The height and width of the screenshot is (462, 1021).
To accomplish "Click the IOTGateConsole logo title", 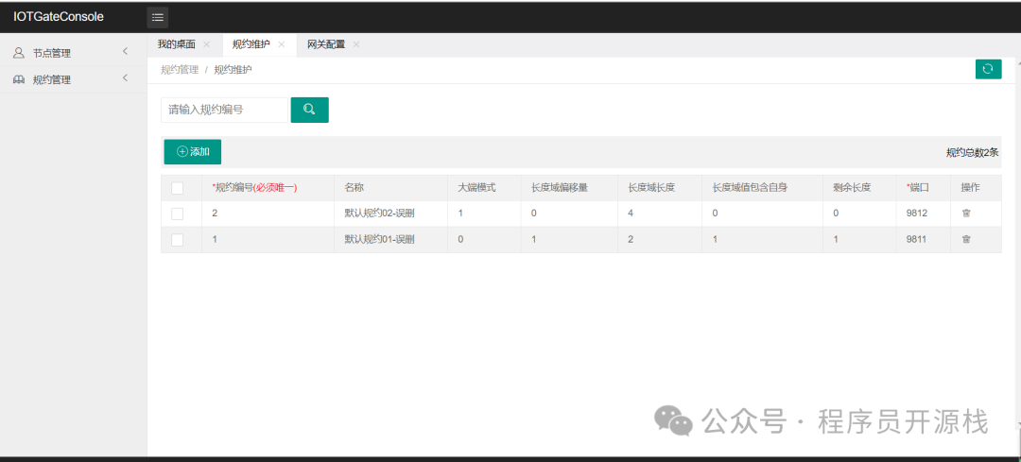I will point(59,17).
